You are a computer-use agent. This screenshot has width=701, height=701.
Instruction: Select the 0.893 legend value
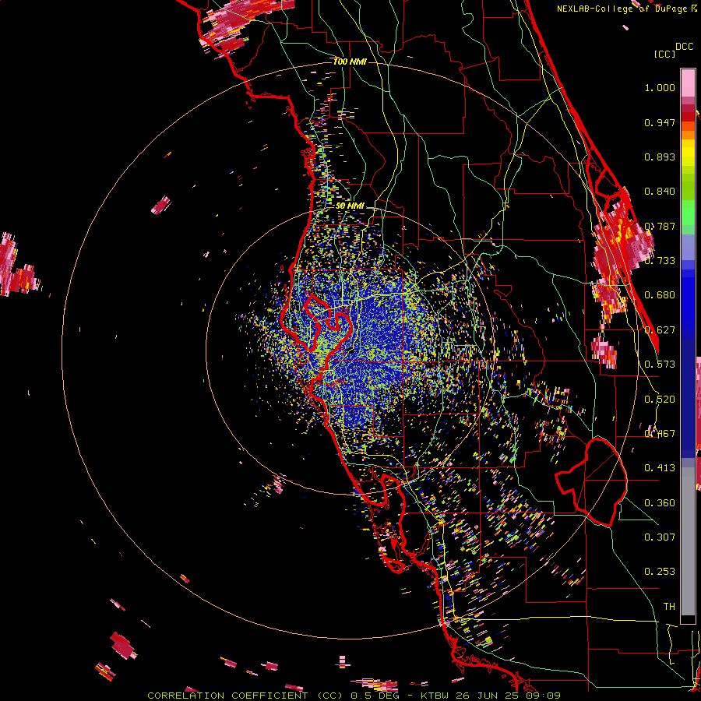coord(660,157)
